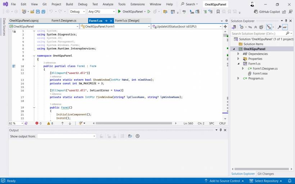
Task: Open Properties wrench icon in Solution Explorer
Action: click(x=279, y=27)
